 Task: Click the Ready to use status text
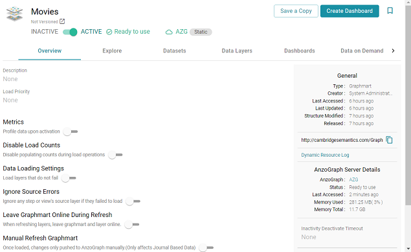point(132,32)
